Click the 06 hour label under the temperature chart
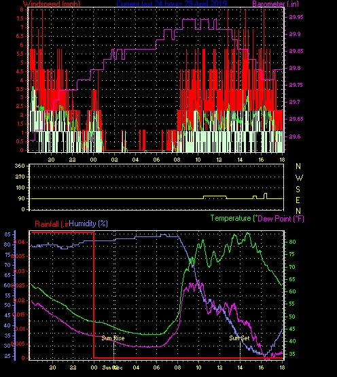Screen dimensions: 337x377 [x=156, y=367]
